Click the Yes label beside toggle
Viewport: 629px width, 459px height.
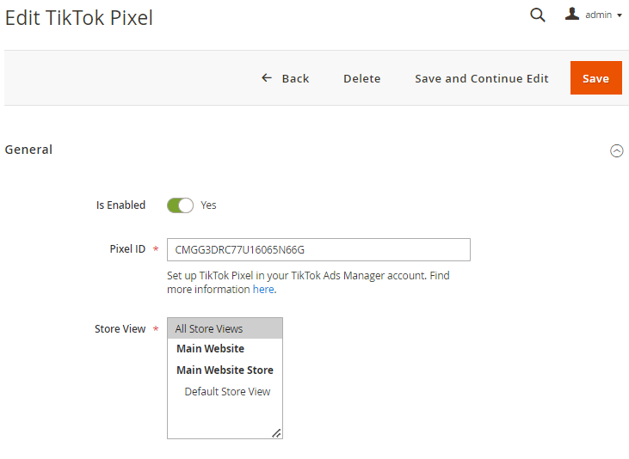click(x=208, y=205)
